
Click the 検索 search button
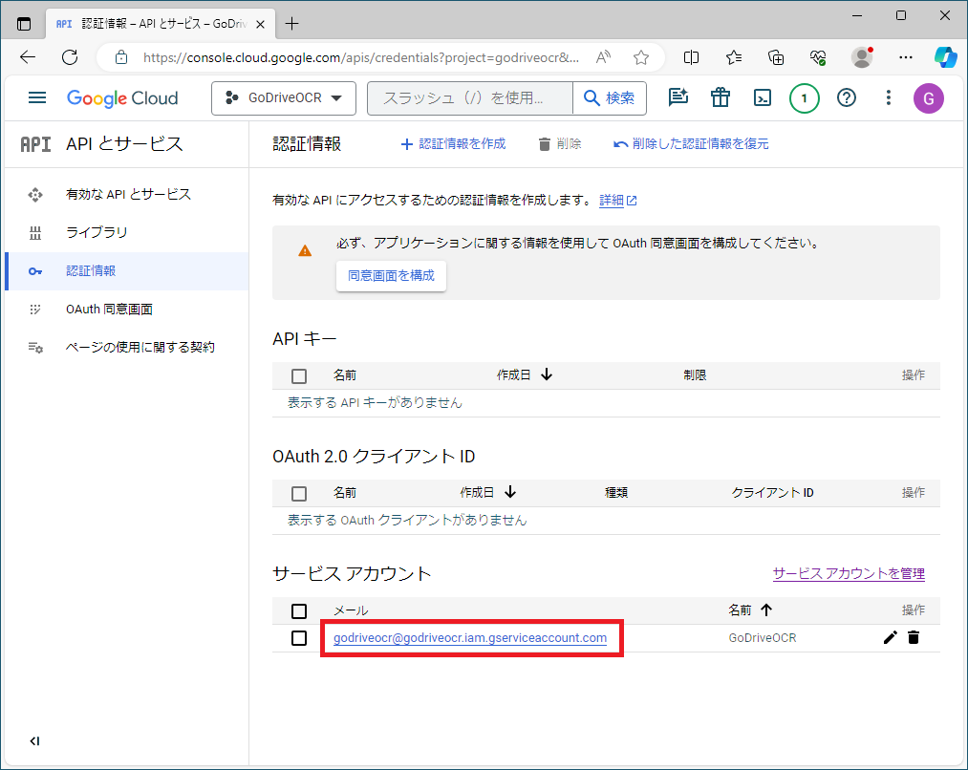coord(610,98)
